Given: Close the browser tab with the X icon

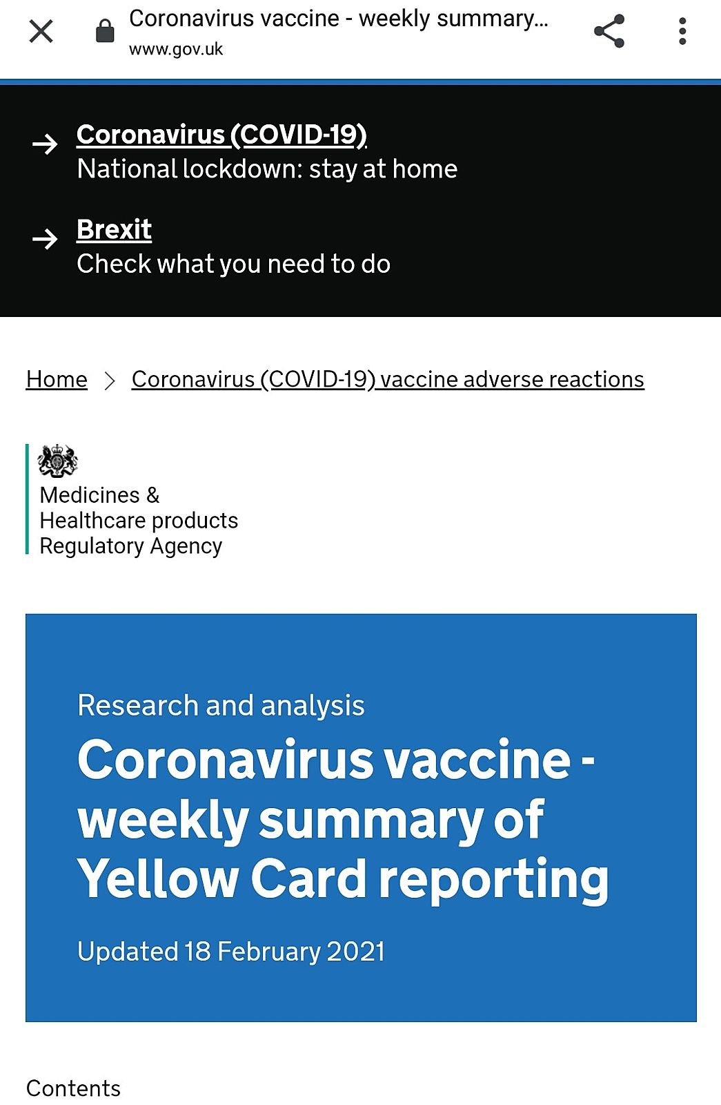Looking at the screenshot, I should click(x=41, y=31).
